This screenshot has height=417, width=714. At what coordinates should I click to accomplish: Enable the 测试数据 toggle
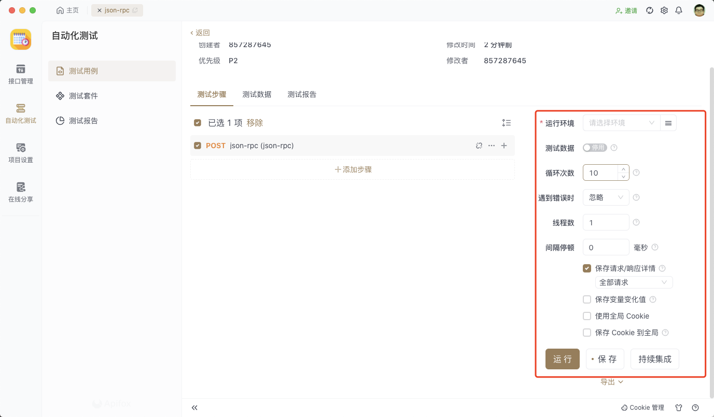[x=595, y=147]
